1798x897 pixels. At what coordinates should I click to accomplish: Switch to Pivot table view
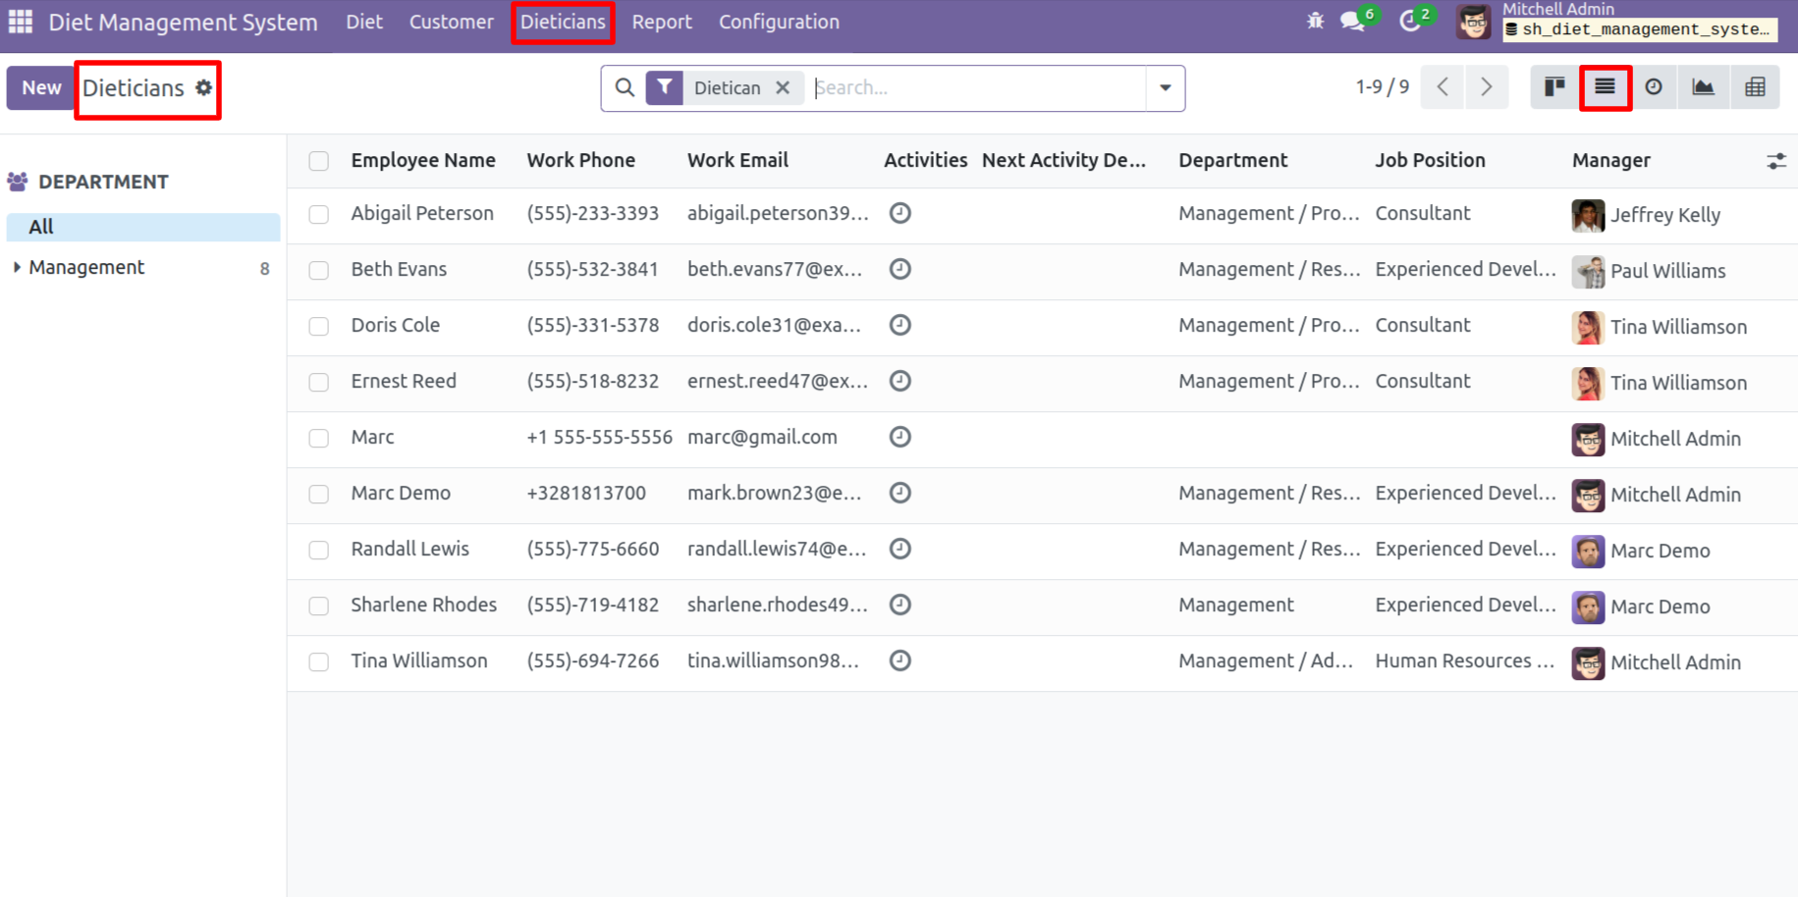(x=1755, y=87)
